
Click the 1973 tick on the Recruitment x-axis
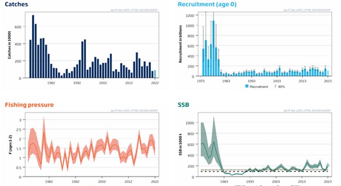pos(200,81)
